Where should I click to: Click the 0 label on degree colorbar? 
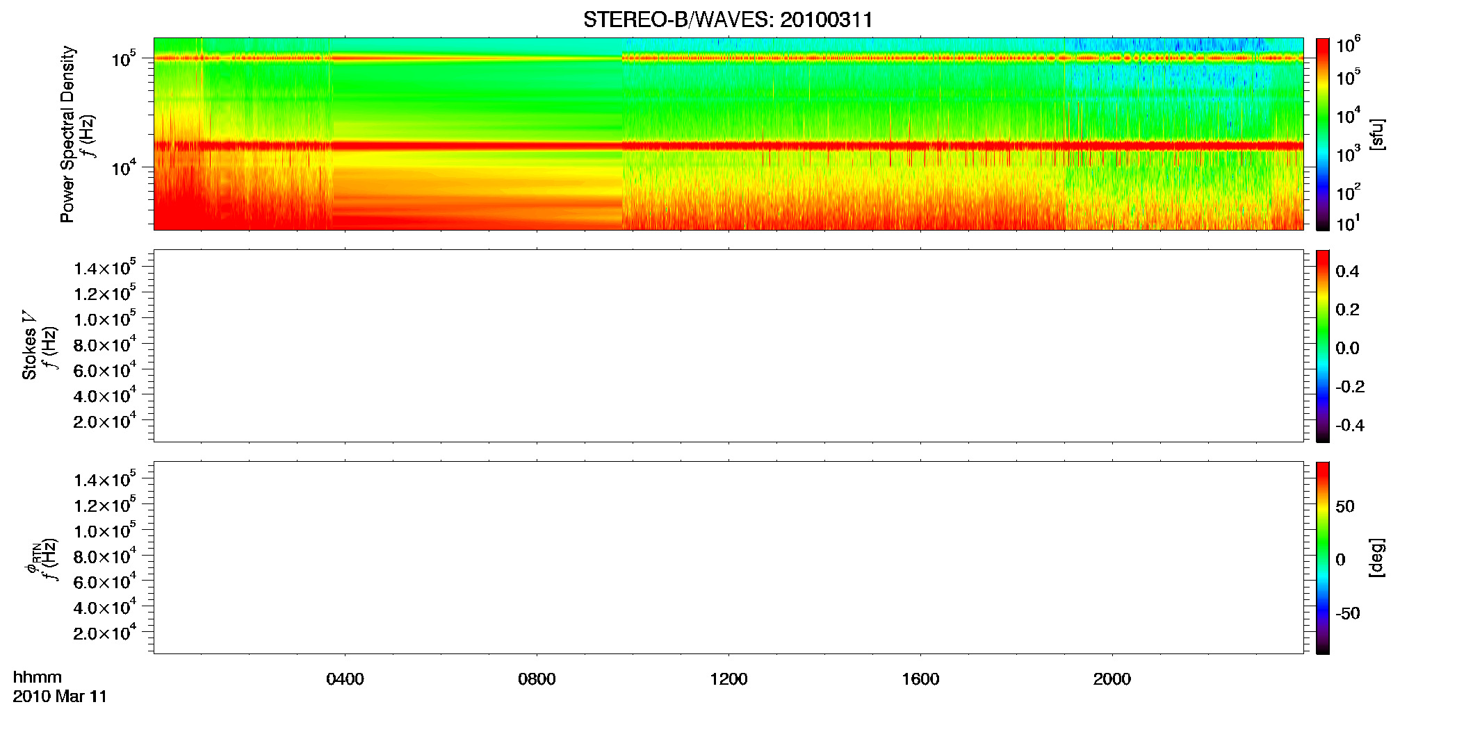(1341, 560)
